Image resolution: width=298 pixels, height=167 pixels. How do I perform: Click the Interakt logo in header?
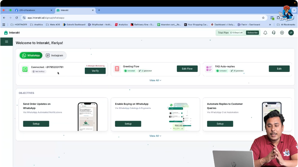click(x=12, y=33)
